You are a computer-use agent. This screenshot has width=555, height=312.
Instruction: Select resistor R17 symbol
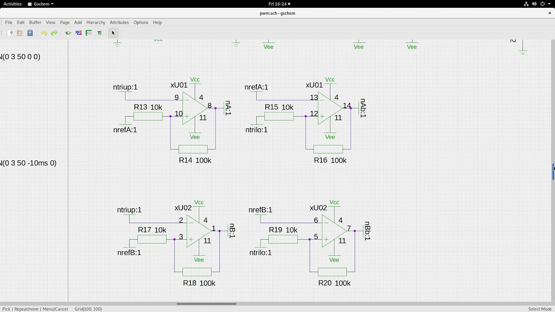tap(152, 239)
